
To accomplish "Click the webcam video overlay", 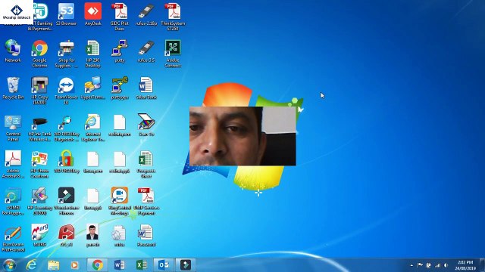I will pyautogui.click(x=242, y=136).
